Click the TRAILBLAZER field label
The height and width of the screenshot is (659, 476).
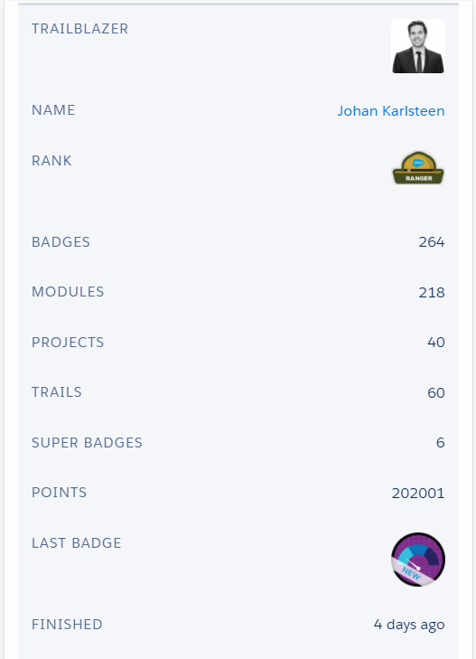tap(79, 29)
